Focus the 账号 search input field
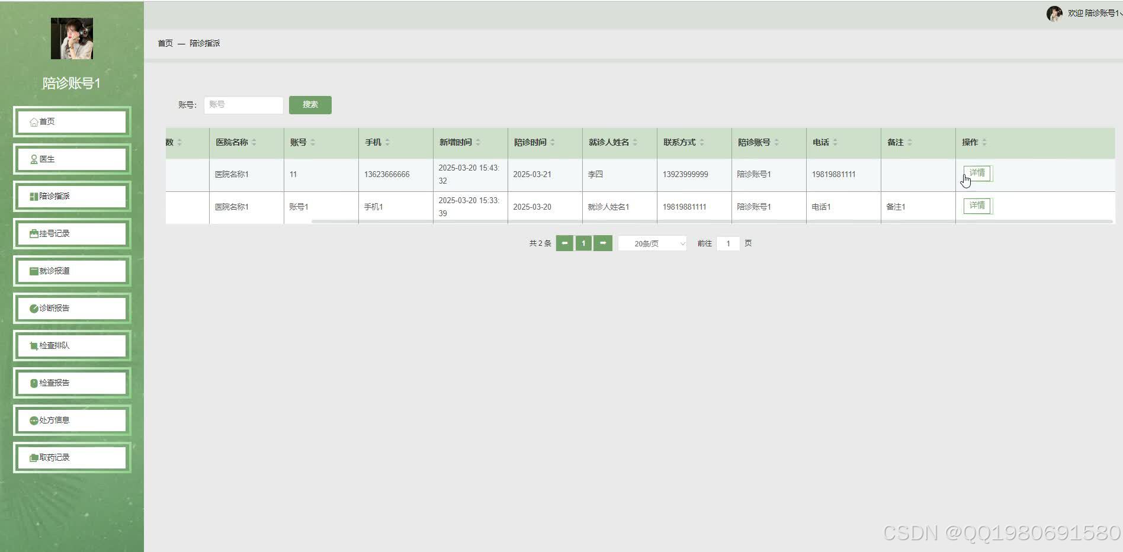 pos(243,105)
